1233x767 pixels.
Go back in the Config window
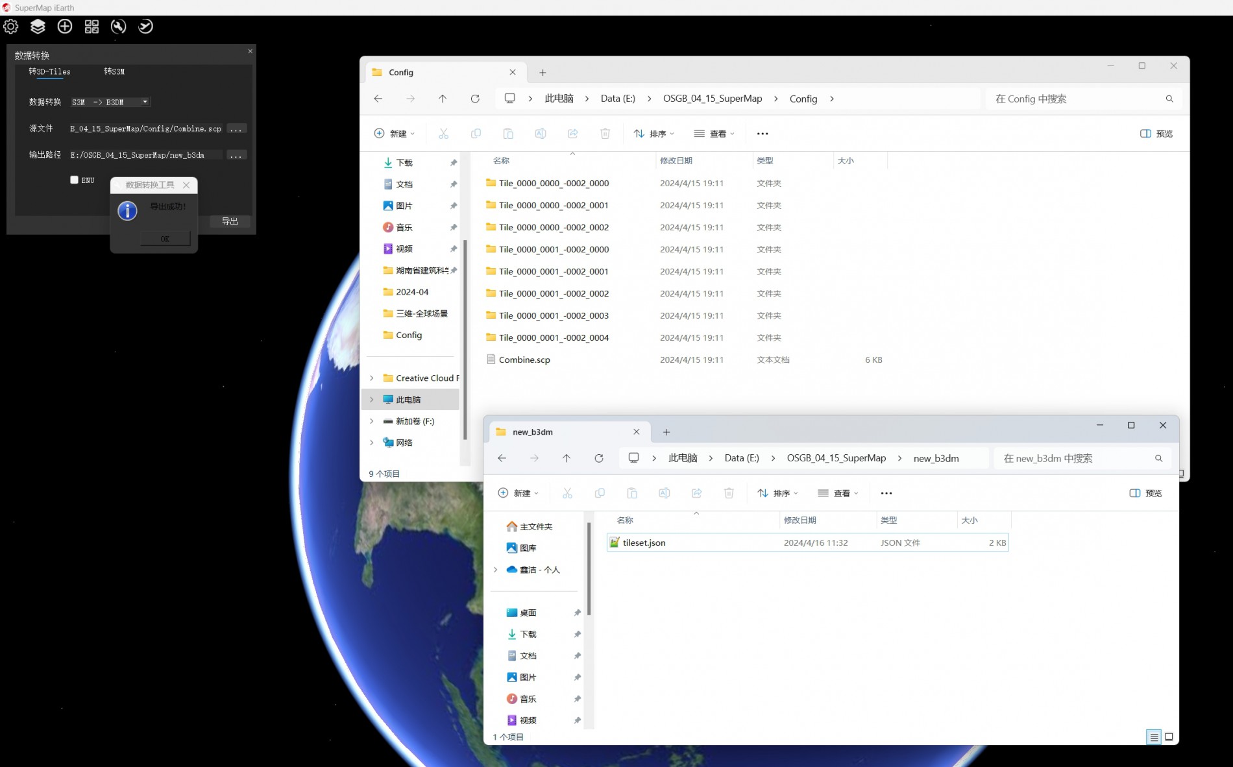tap(378, 99)
